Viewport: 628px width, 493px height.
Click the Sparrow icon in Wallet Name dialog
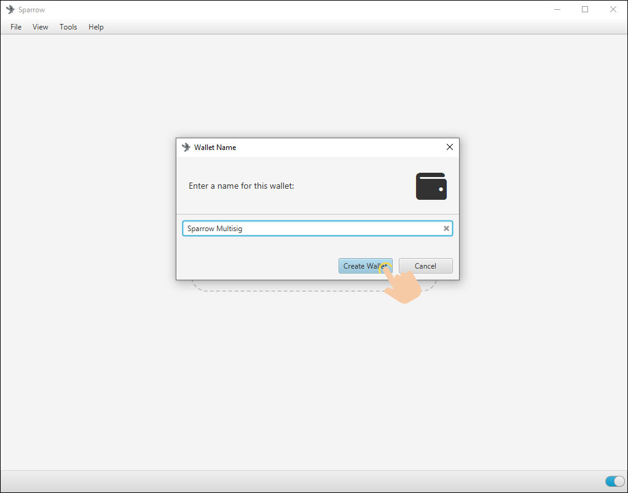186,148
